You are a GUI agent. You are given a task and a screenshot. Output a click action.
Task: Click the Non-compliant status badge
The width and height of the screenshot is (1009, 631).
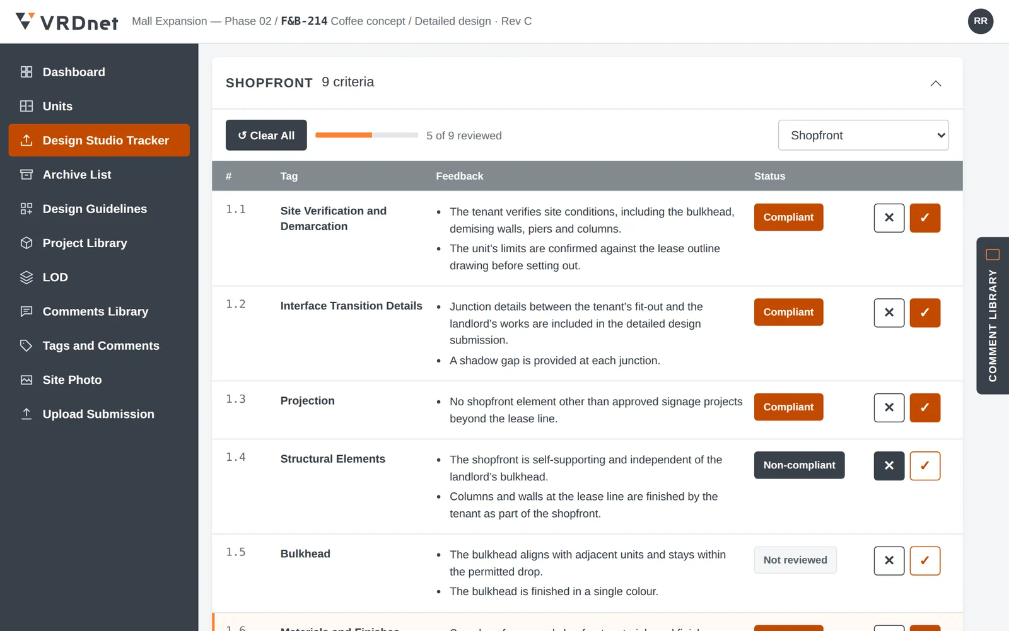point(799,465)
